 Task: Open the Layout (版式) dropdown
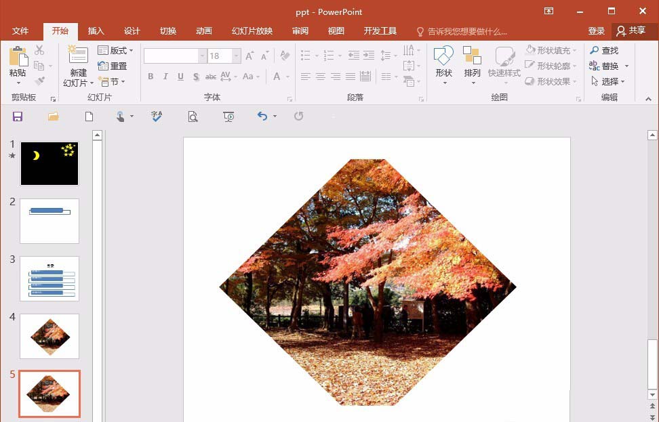click(117, 50)
